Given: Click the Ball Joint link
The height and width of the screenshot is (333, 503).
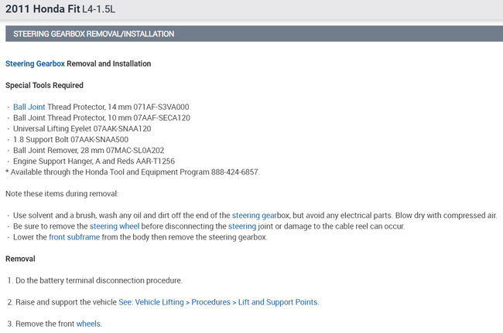Looking at the screenshot, I should [x=29, y=107].
